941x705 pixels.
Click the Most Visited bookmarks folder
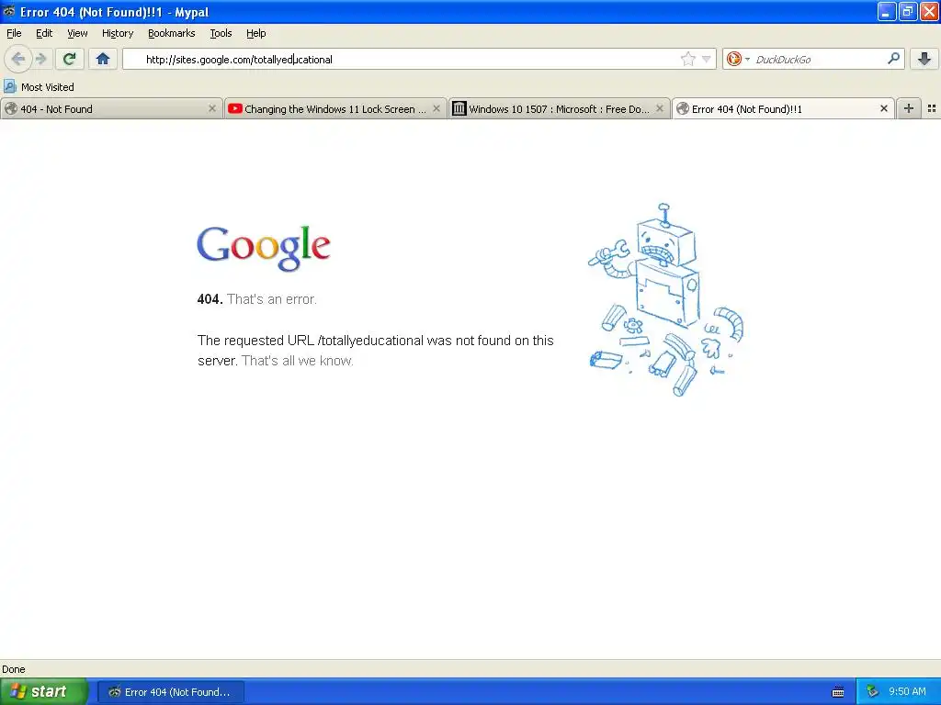(x=39, y=87)
